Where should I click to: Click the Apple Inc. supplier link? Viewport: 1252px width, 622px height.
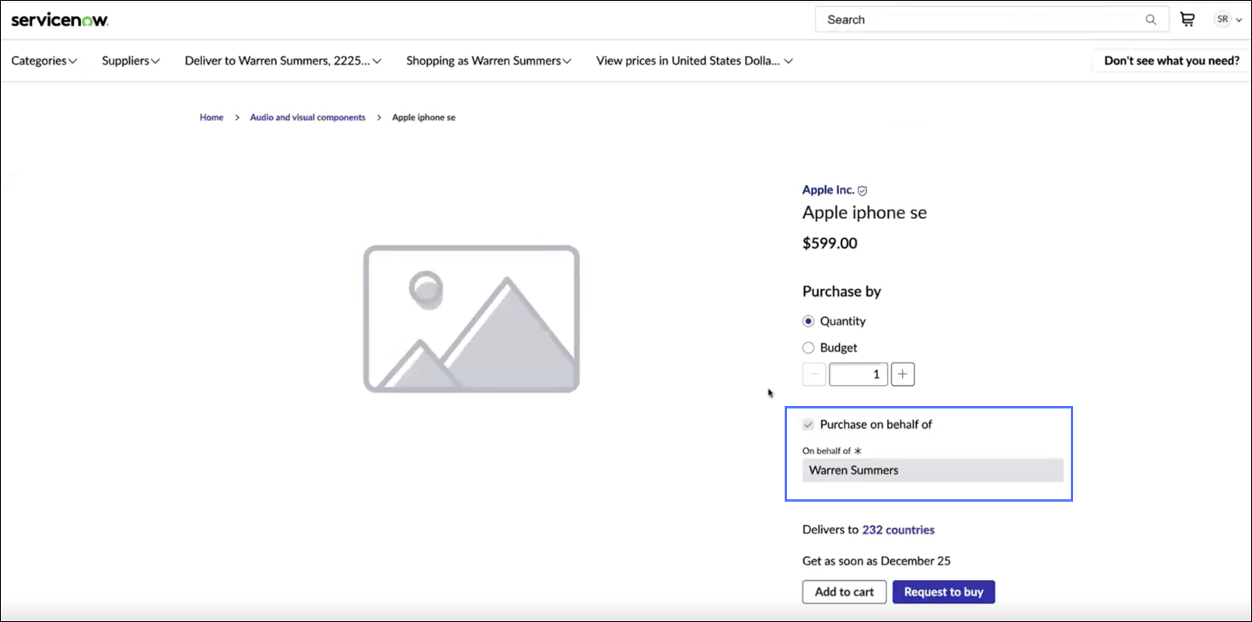828,190
